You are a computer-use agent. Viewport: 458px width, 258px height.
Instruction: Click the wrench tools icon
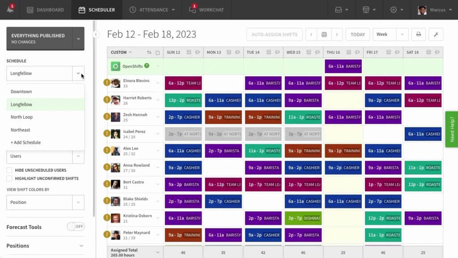(x=436, y=34)
